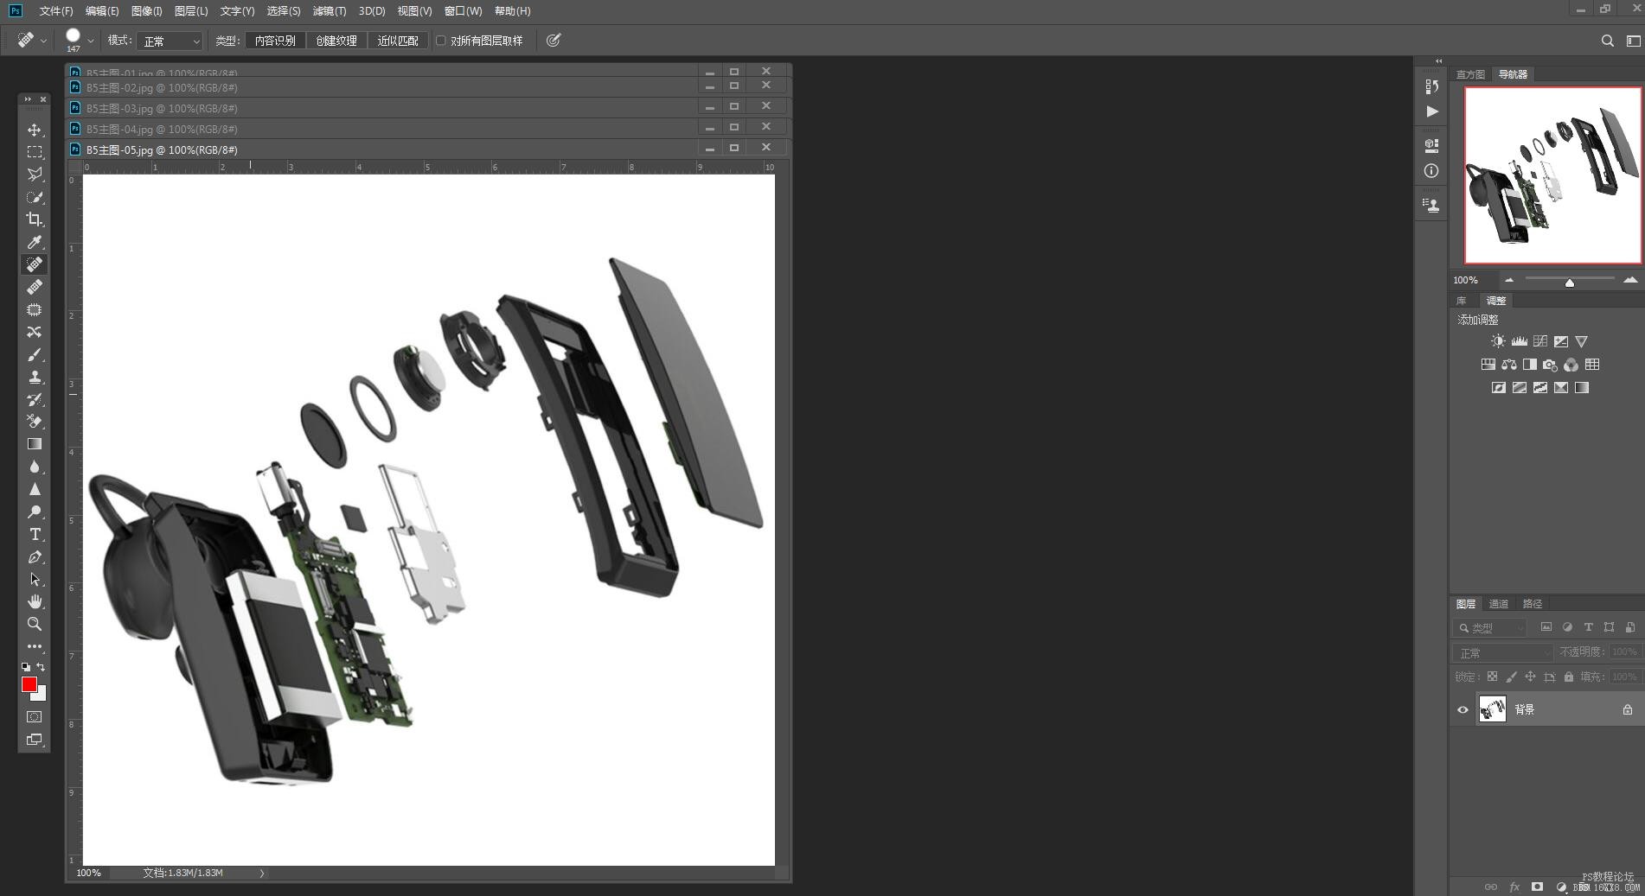
Task: Open the Edit Toolbar ellipsis menu
Action: click(35, 646)
